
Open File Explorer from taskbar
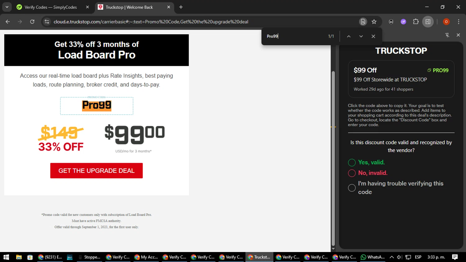(19, 257)
